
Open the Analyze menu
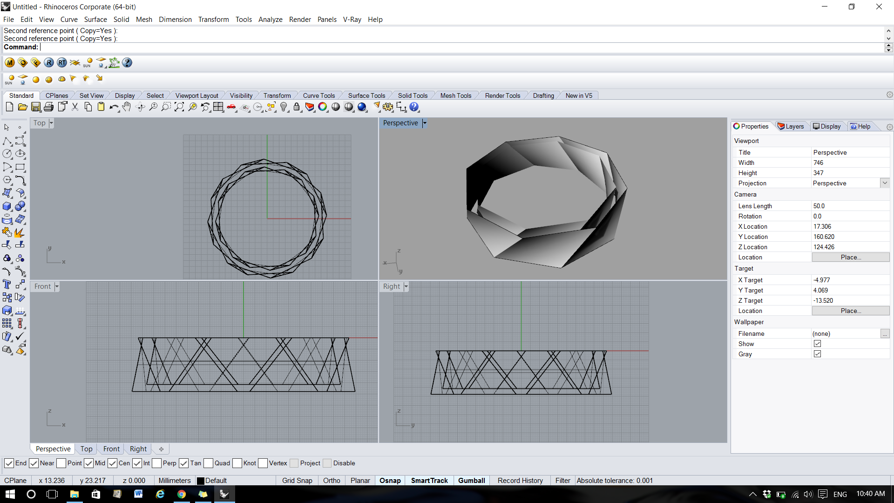271,20
